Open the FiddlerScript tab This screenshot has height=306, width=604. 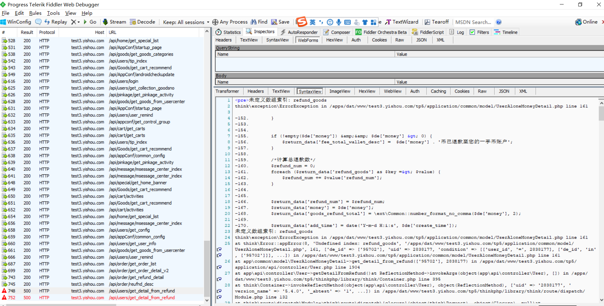(x=428, y=32)
